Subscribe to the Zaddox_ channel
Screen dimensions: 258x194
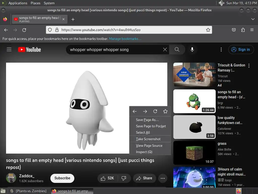pyautogui.click(x=62, y=178)
